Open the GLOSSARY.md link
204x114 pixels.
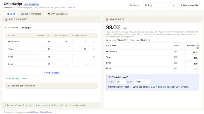pyautogui.click(x=46, y=112)
